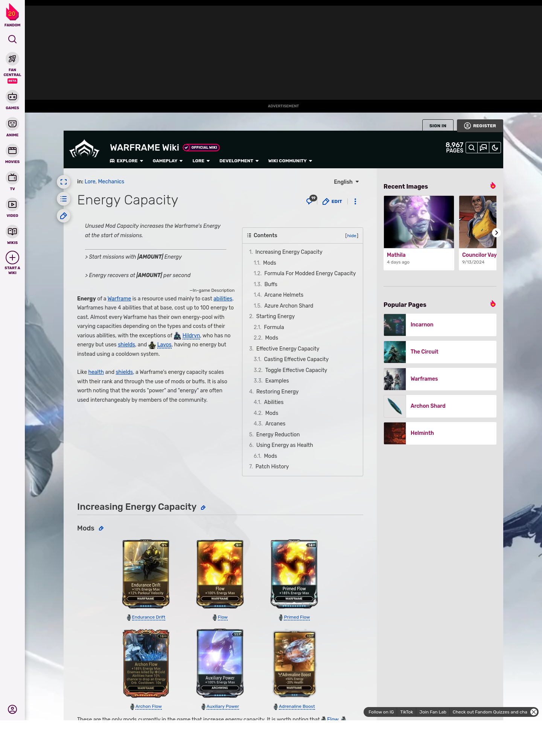
Task: Follow the Warframe article link
Action: click(119, 299)
